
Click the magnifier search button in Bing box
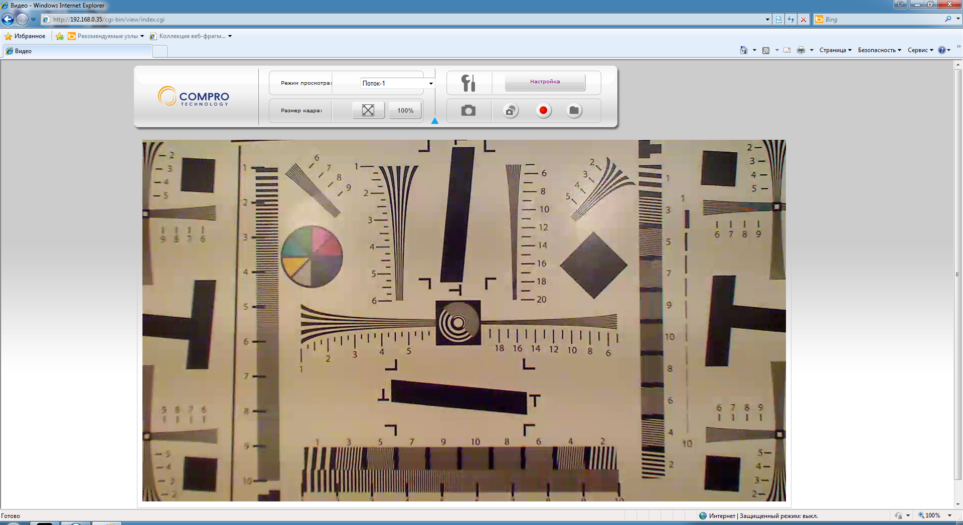[948, 19]
